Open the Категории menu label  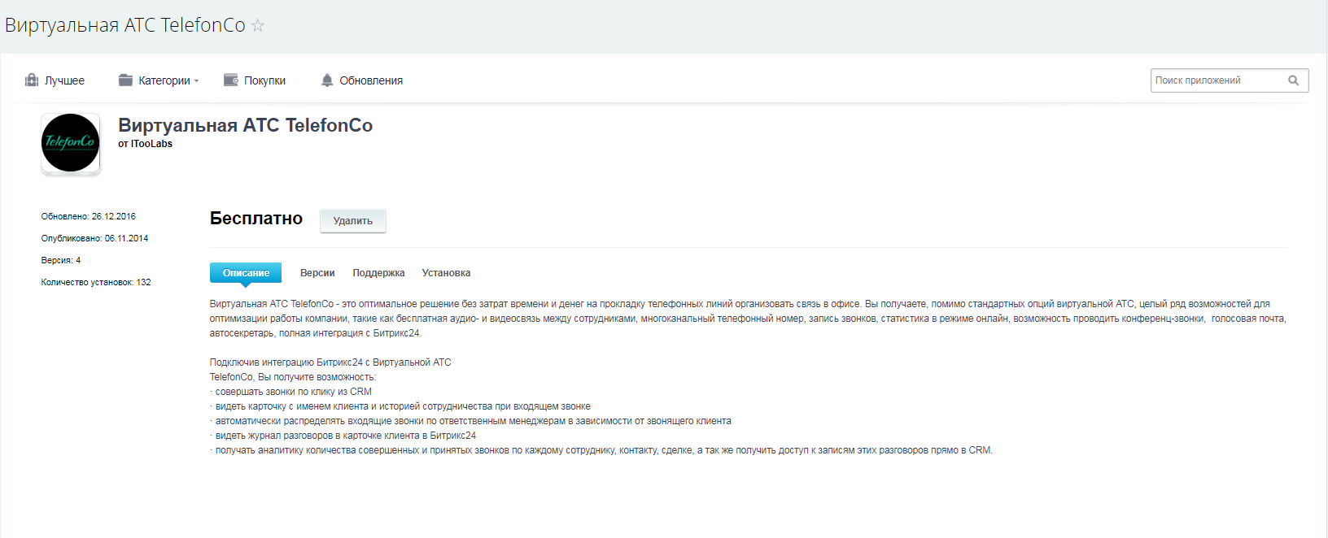(x=164, y=80)
